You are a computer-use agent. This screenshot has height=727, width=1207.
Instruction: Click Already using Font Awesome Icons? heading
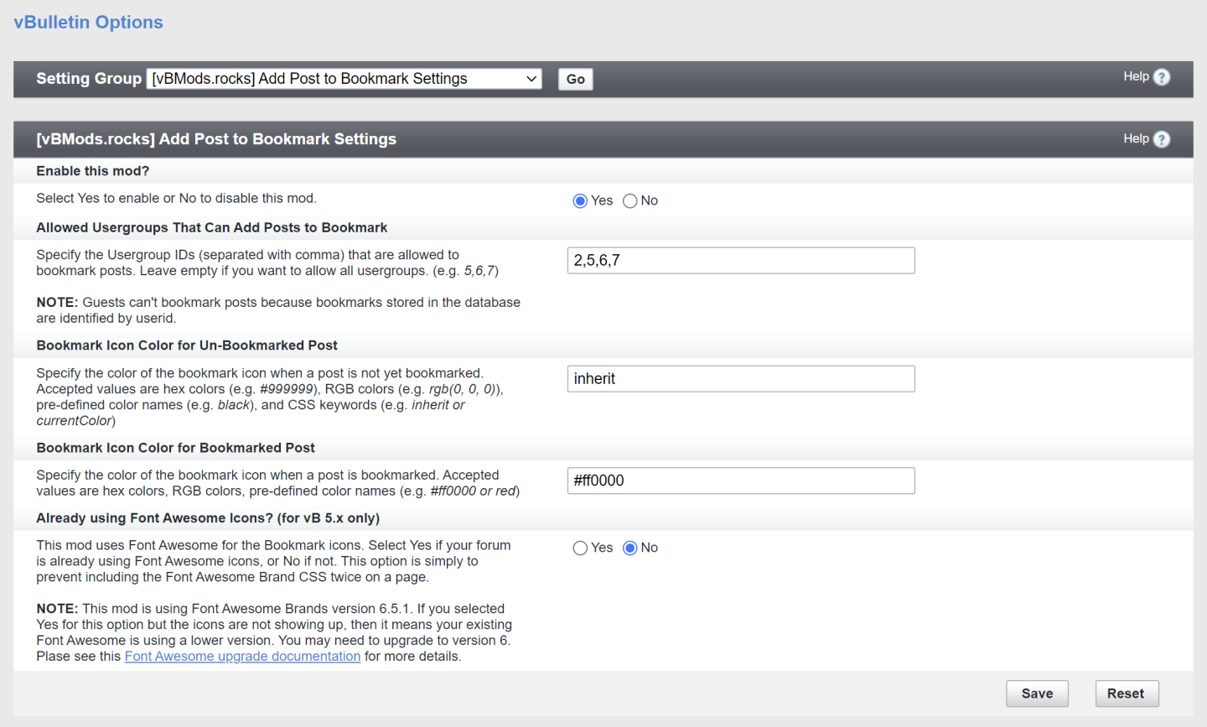(x=208, y=518)
